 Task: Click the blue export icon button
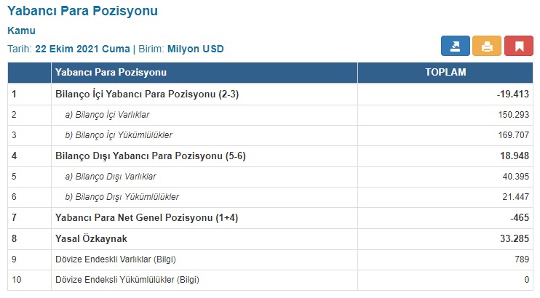pos(455,47)
